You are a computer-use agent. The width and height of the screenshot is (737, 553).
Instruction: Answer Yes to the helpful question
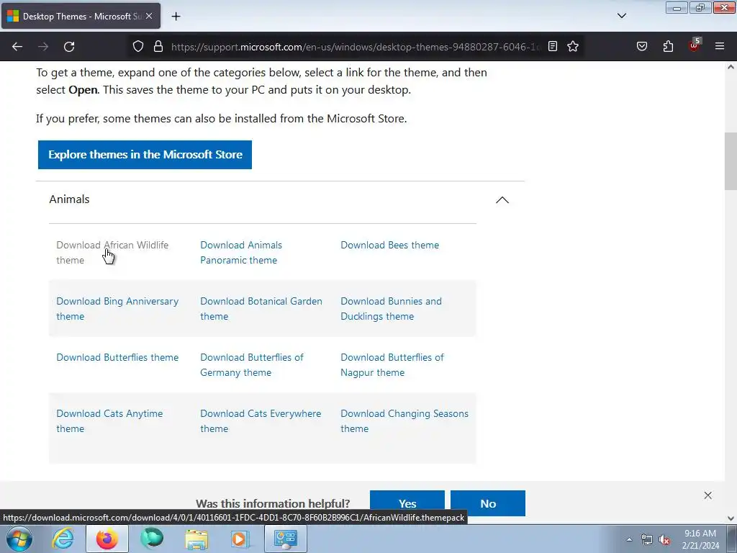point(407,503)
